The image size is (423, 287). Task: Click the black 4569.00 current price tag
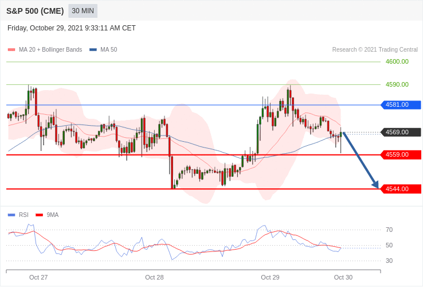(x=401, y=133)
